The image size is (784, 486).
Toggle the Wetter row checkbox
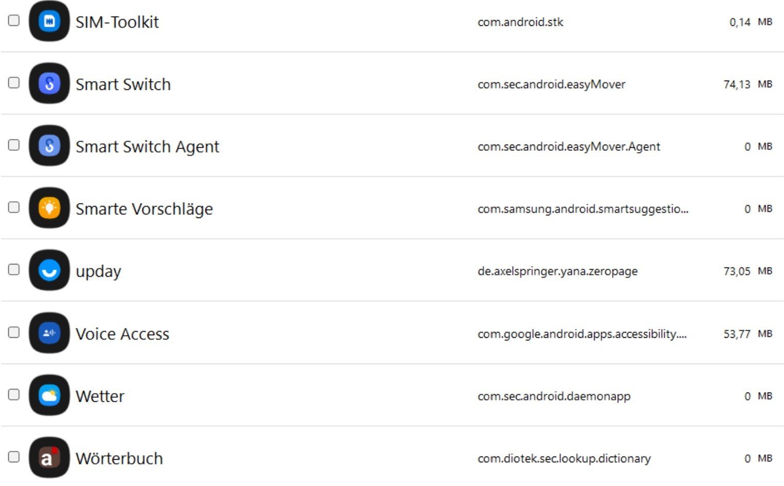pos(14,395)
